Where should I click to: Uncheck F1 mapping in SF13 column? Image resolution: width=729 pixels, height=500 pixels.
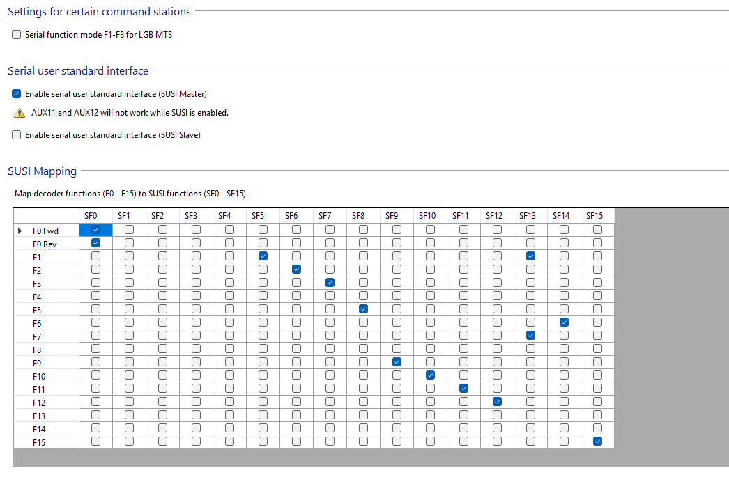click(530, 256)
